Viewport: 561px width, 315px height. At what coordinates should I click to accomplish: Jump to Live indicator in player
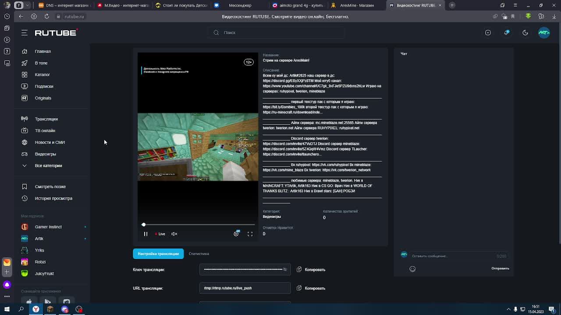coord(160,234)
